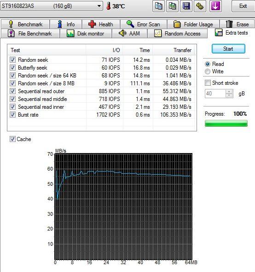Click the I/O column header
Image resolution: width=255 pixels, height=272 pixels.
pyautogui.click(x=104, y=50)
